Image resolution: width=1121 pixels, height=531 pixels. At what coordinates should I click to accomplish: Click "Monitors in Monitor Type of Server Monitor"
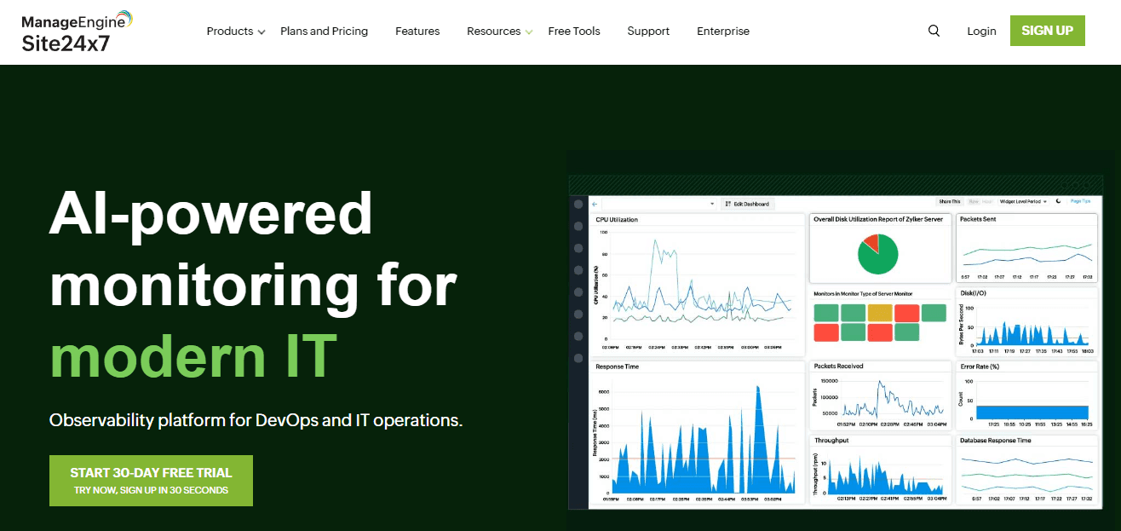pos(863,294)
